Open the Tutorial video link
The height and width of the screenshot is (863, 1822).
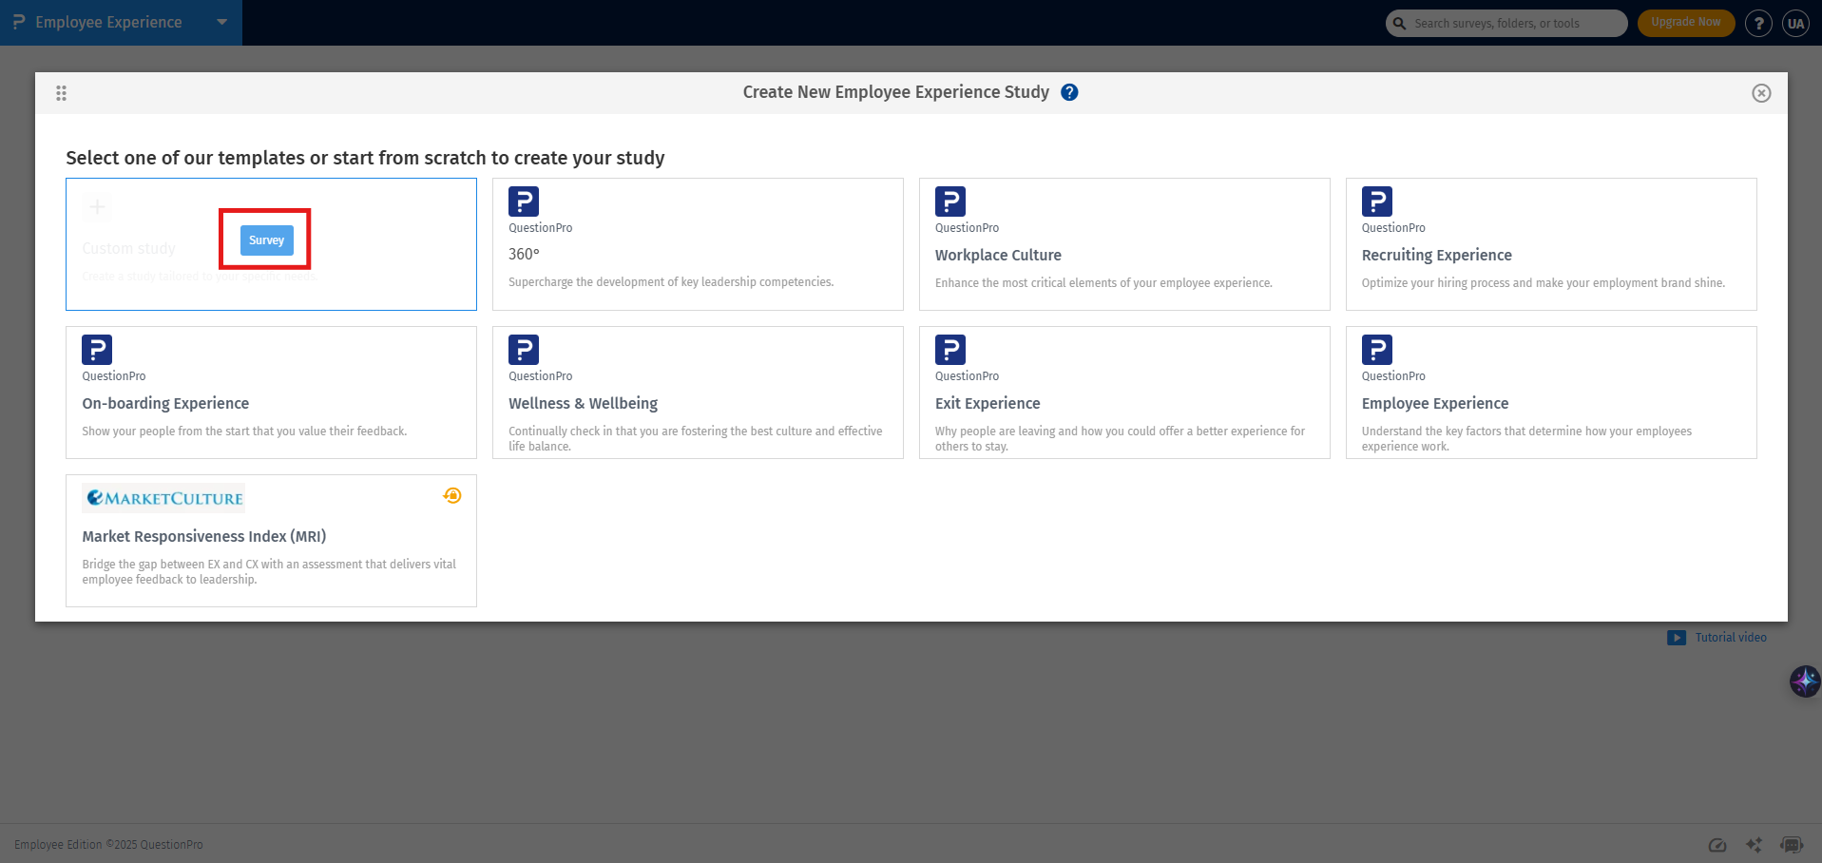[x=1730, y=637]
